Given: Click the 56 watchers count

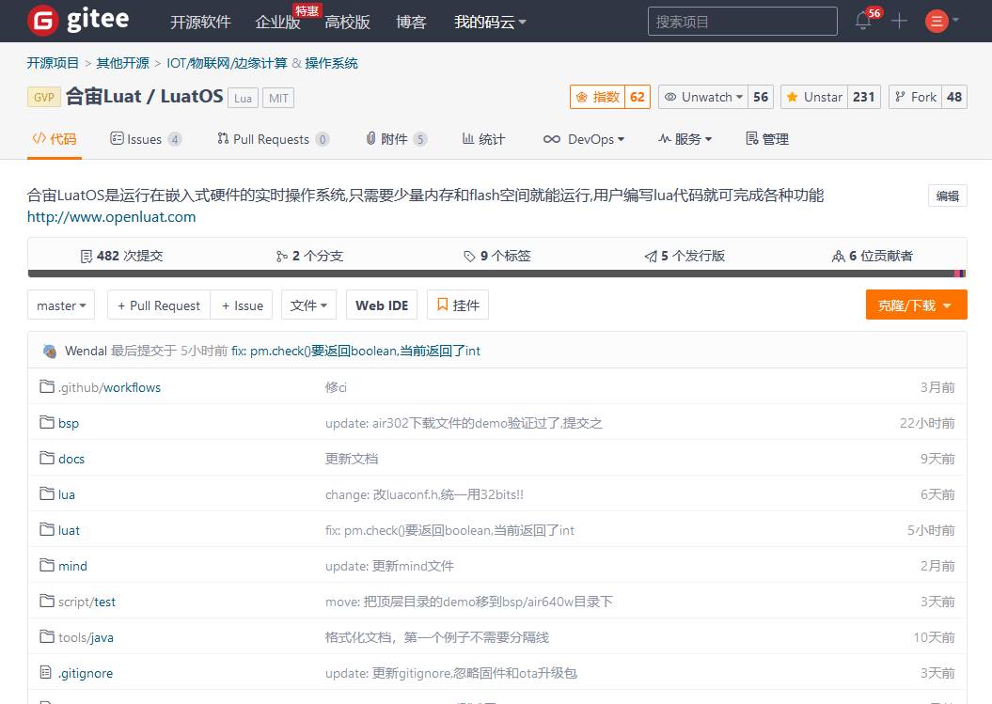Looking at the screenshot, I should pos(761,97).
